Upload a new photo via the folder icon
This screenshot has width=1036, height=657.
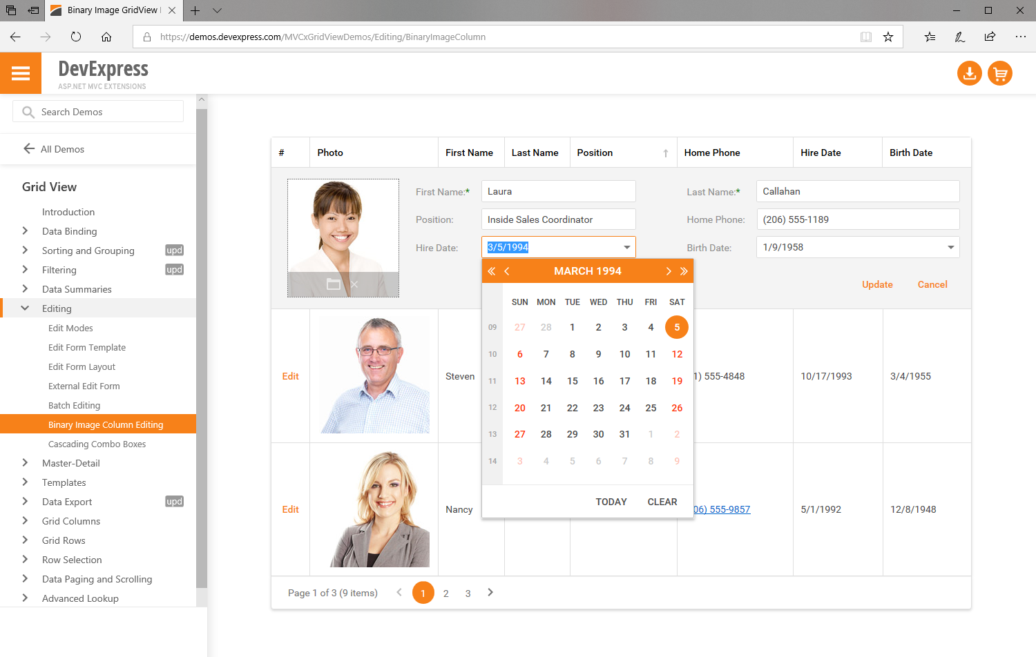pos(334,283)
